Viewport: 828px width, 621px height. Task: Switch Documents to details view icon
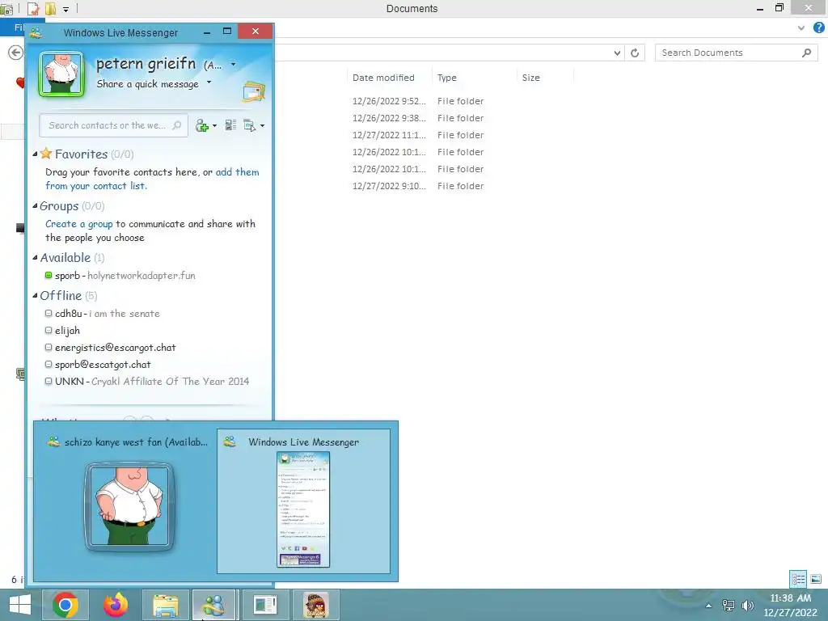(798, 579)
